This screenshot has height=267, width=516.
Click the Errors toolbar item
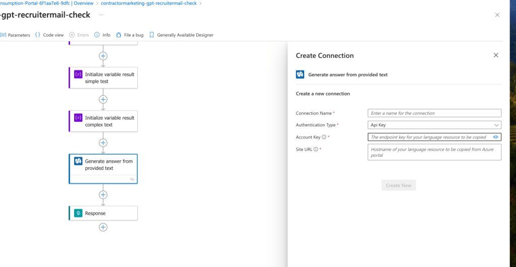click(x=79, y=35)
